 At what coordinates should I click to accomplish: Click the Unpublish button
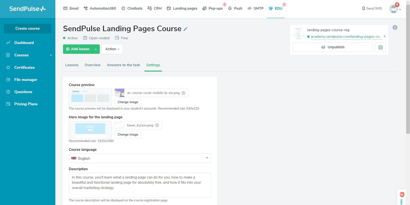pos(333,47)
